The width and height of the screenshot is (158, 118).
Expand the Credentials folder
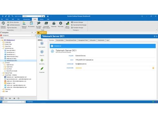[2, 42]
